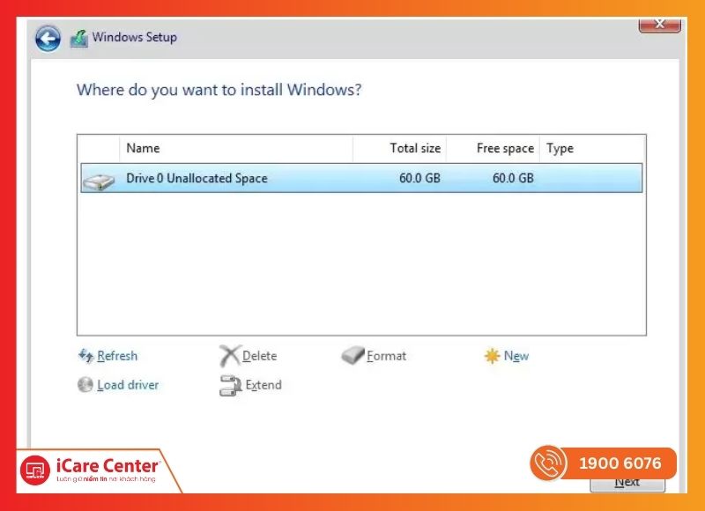Screen dimensions: 705x511
Task: Sort by the Type column header
Action: pos(591,148)
